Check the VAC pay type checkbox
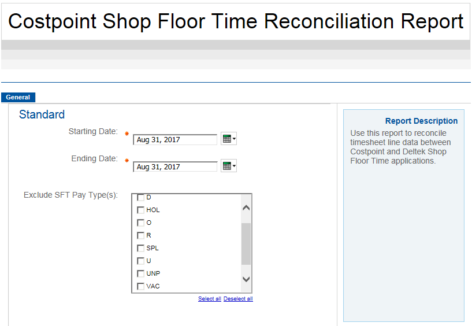 point(140,286)
